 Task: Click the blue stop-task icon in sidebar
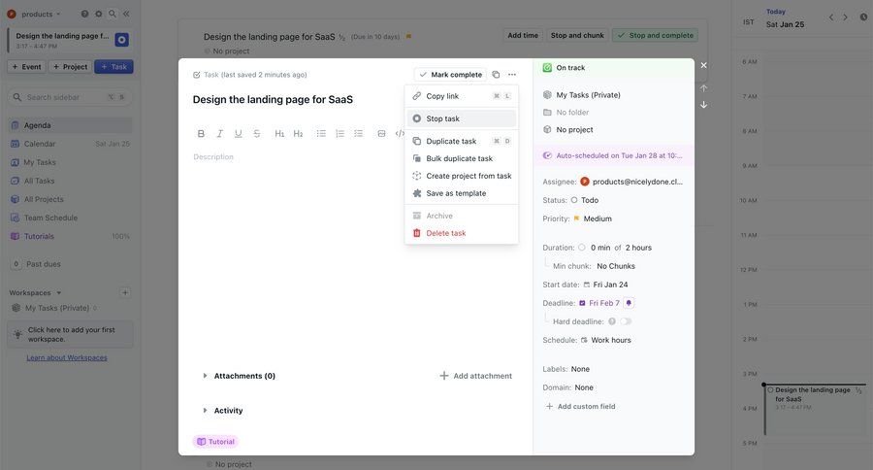coord(121,40)
